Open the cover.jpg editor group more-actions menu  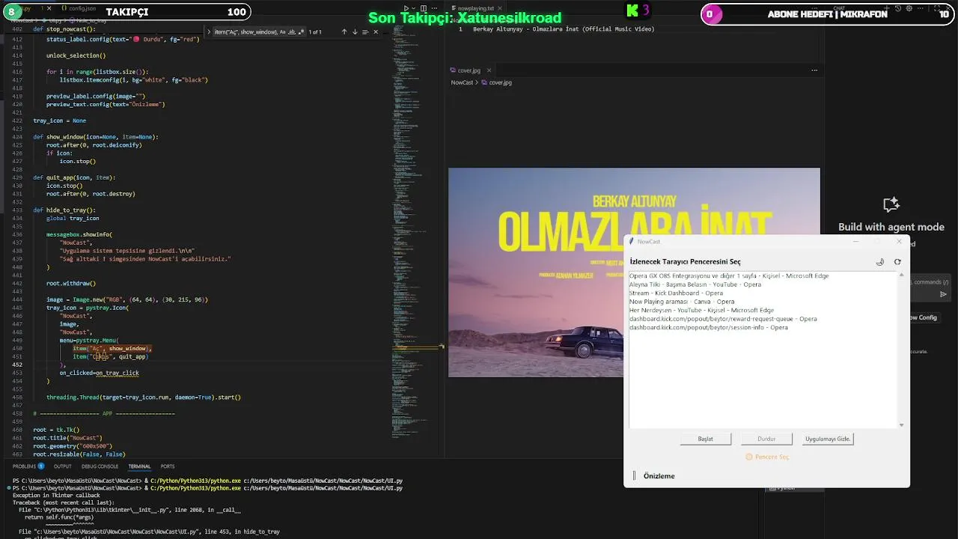coord(814,70)
